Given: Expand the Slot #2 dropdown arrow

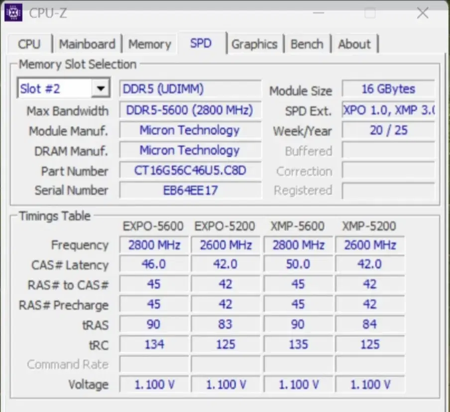Looking at the screenshot, I should point(101,88).
